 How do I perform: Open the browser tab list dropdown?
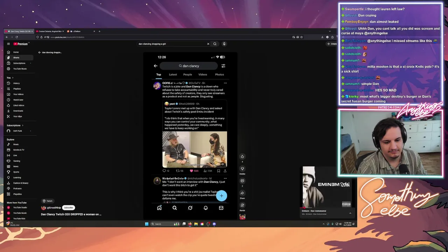coord(329,31)
